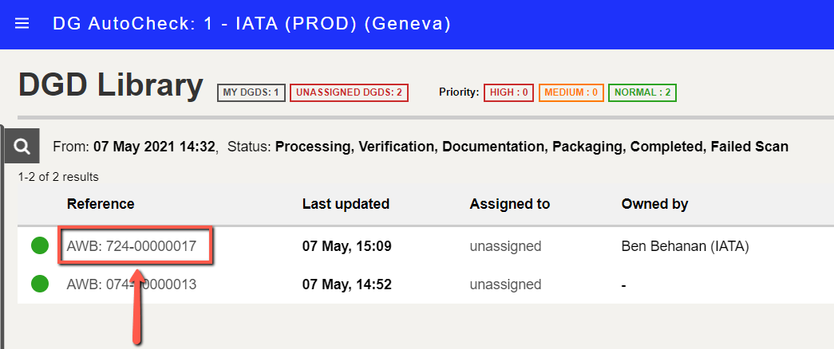Image resolution: width=834 pixels, height=349 pixels.
Task: Toggle the NORMAL : 2 priority filter
Action: (642, 92)
